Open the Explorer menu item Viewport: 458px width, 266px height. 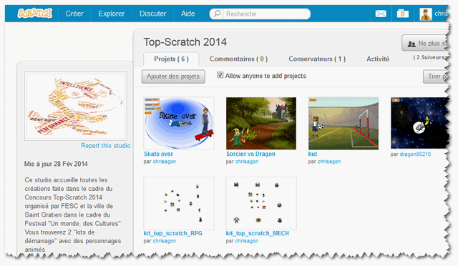(x=112, y=14)
